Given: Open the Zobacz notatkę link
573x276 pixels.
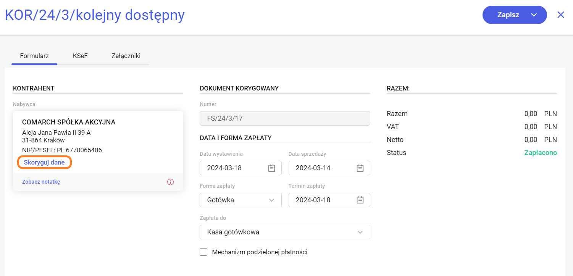Looking at the screenshot, I should point(41,182).
